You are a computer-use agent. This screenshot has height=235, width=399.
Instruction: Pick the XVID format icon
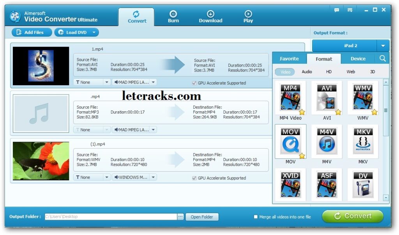pos(290,184)
